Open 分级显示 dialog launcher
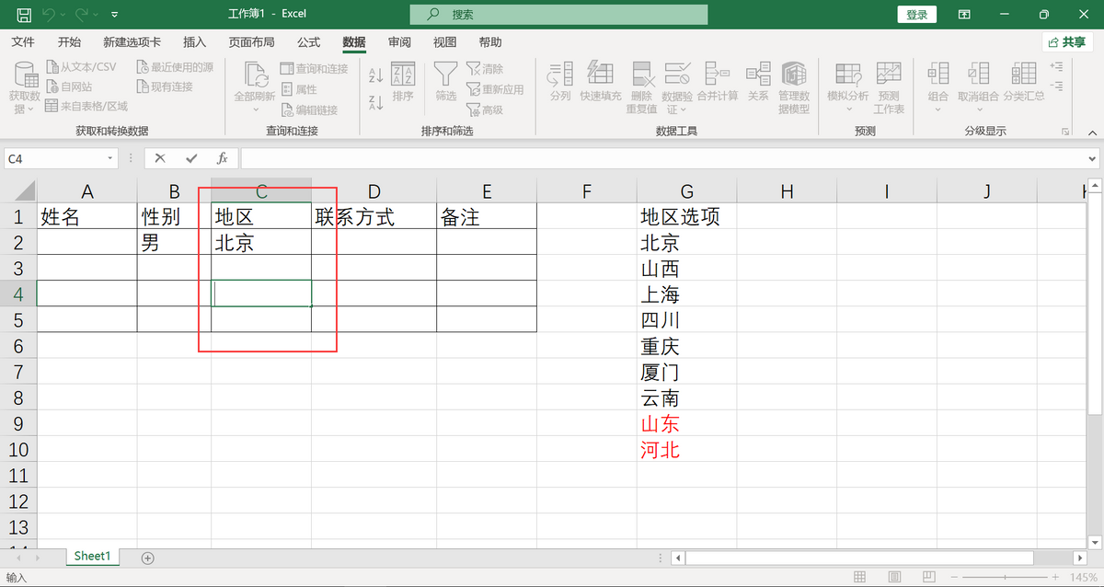The width and height of the screenshot is (1104, 587). pyautogui.click(x=1066, y=132)
